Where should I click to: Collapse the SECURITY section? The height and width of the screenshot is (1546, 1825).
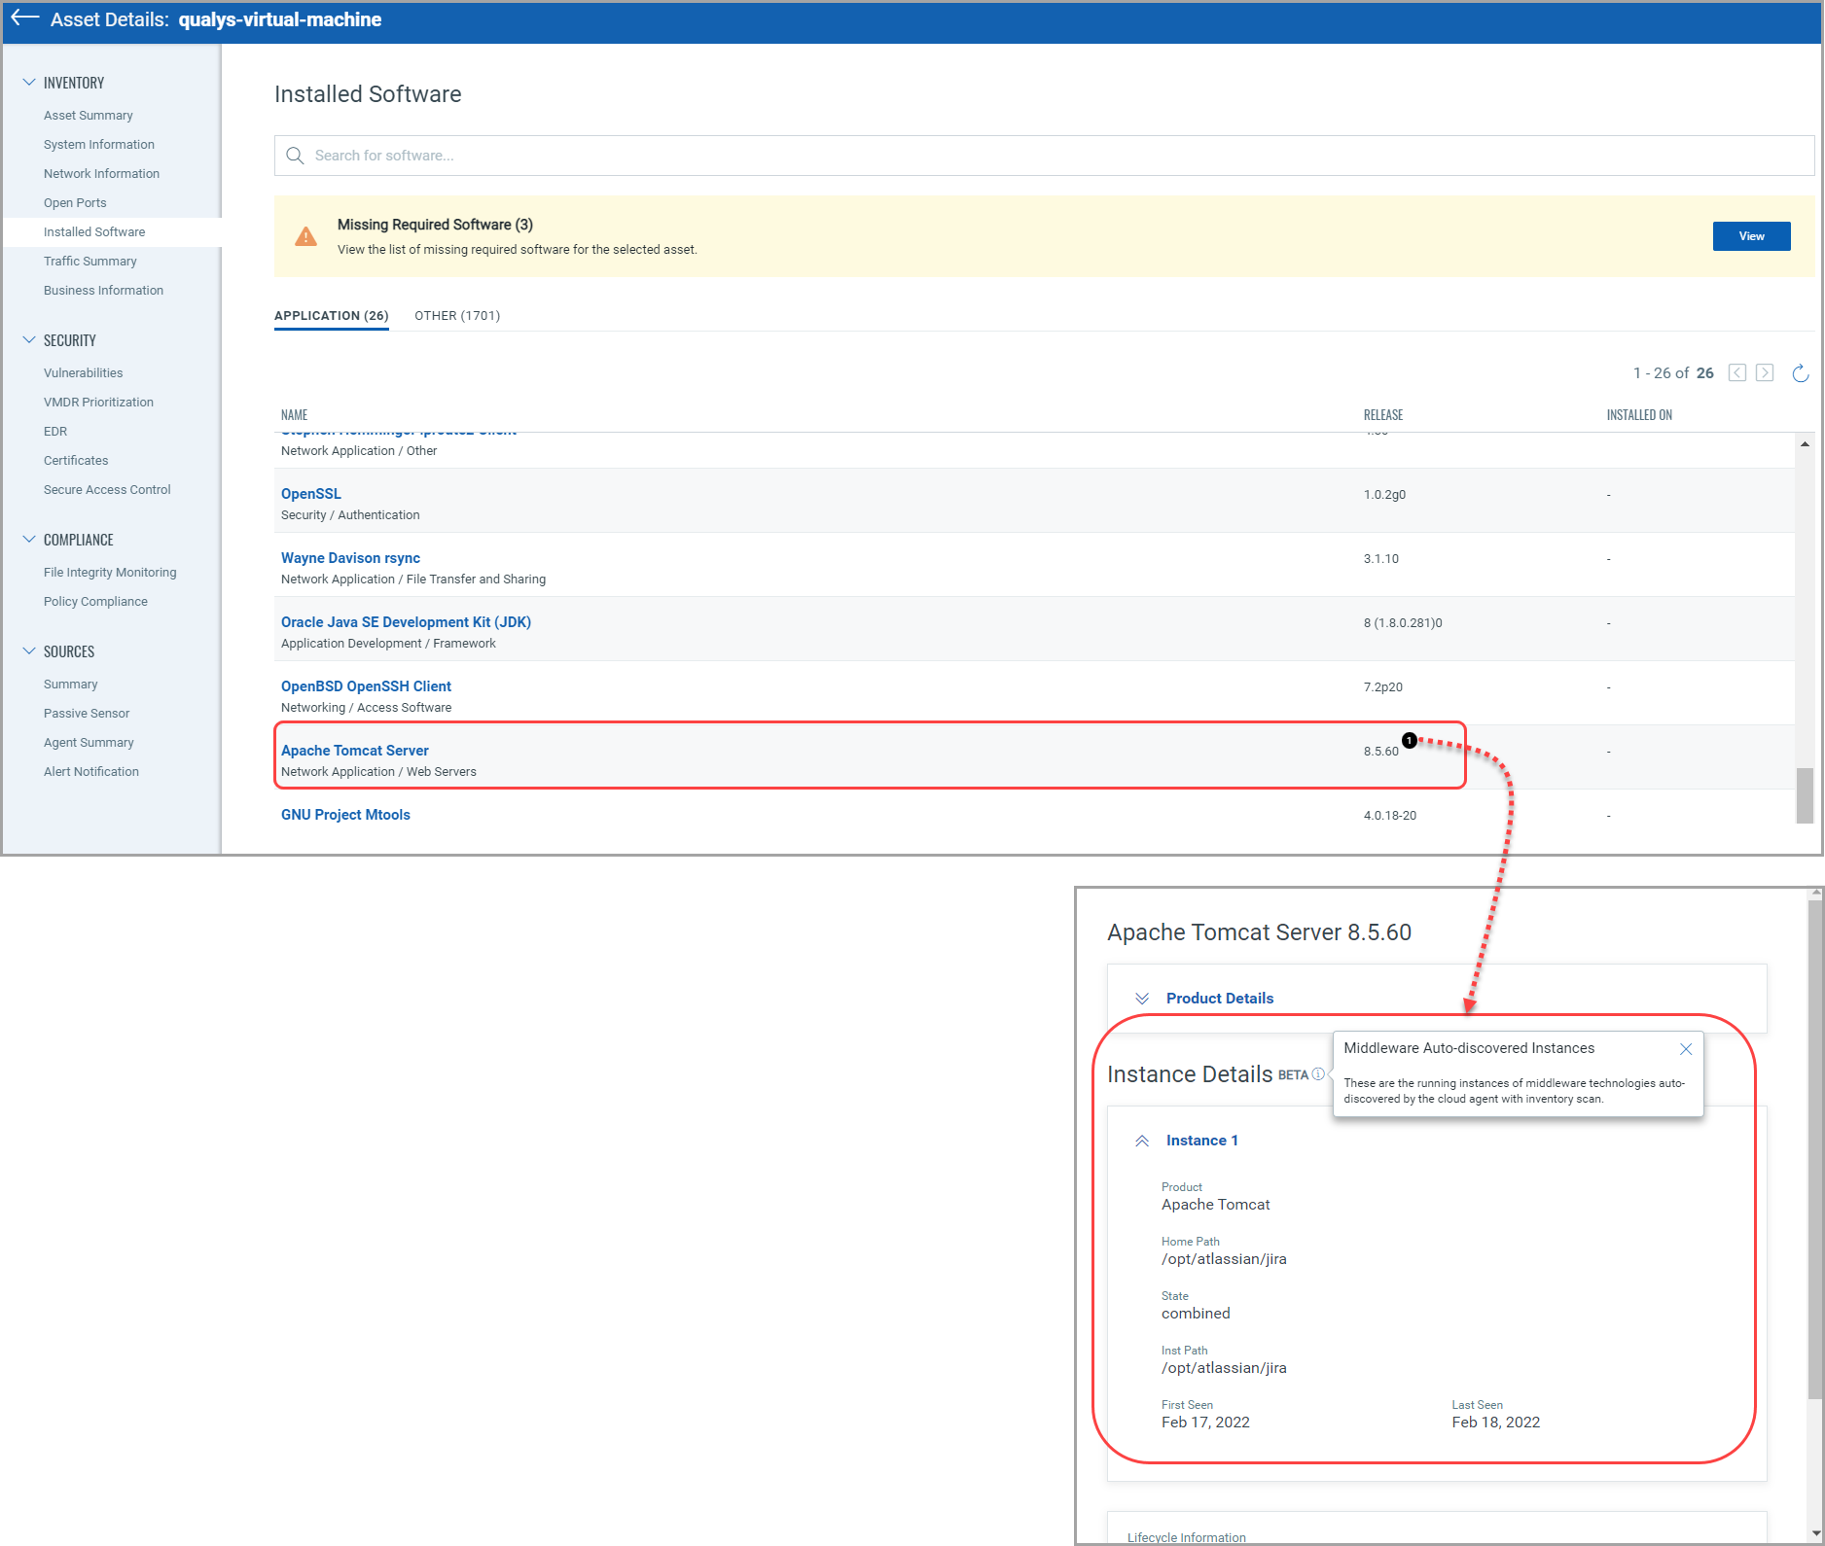29,340
